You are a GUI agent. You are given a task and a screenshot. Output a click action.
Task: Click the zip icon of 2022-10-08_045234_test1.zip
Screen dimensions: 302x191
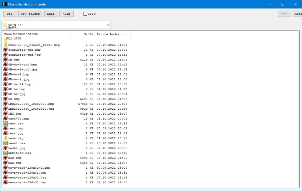[5, 45]
